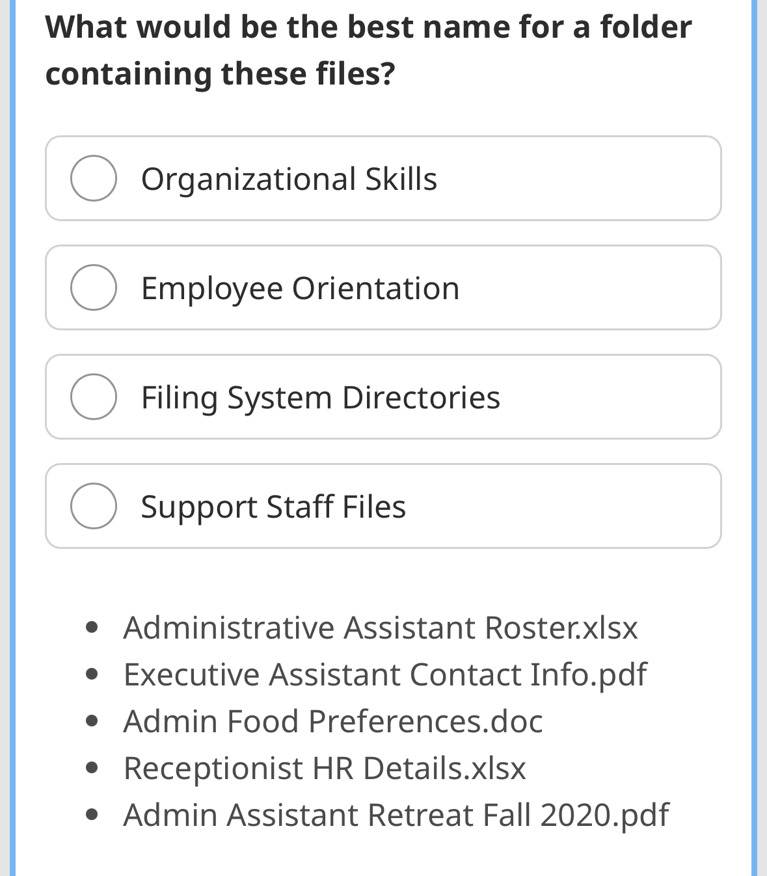Click the Employee Orientation option label
Viewport: 767px width, 876px height.
point(299,287)
